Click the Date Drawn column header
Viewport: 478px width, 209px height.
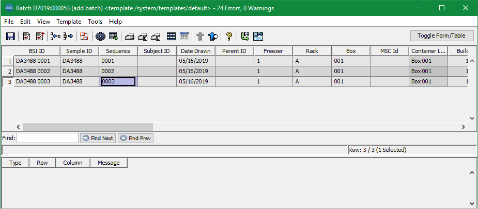click(196, 51)
